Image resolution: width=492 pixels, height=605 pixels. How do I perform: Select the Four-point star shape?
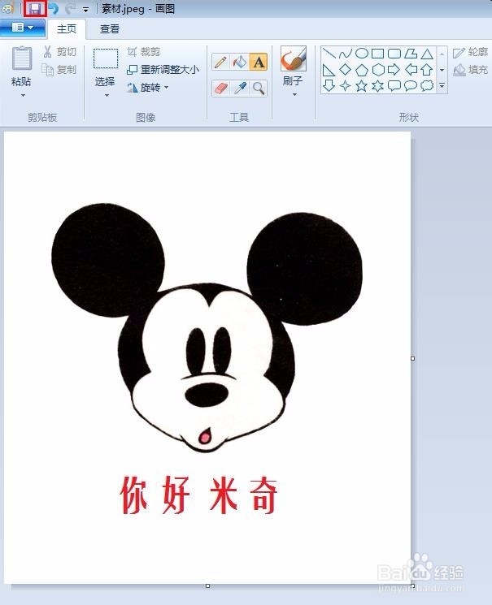coord(345,85)
